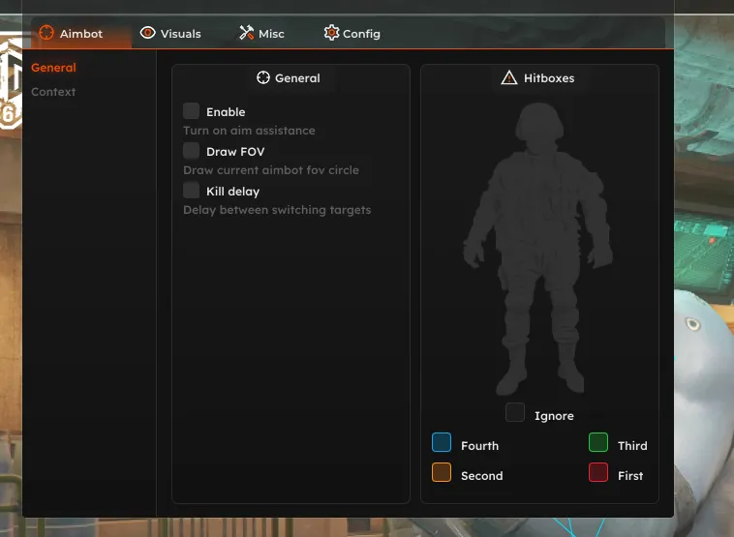Switch to the Visuals tab
Screen dimensions: 734x537
click(170, 33)
